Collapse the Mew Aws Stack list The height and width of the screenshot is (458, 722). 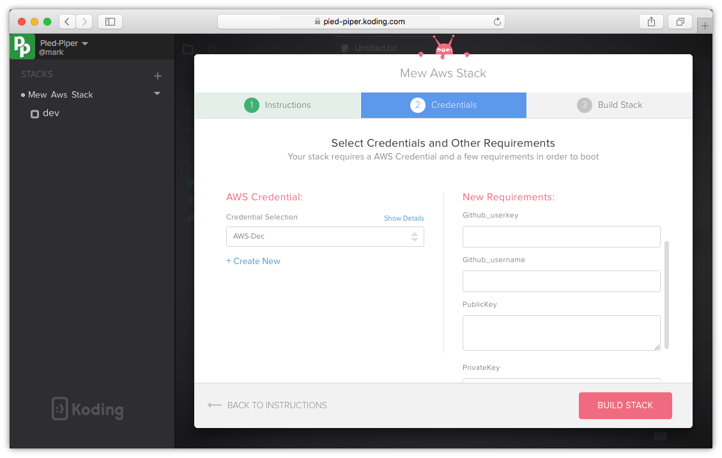(157, 94)
